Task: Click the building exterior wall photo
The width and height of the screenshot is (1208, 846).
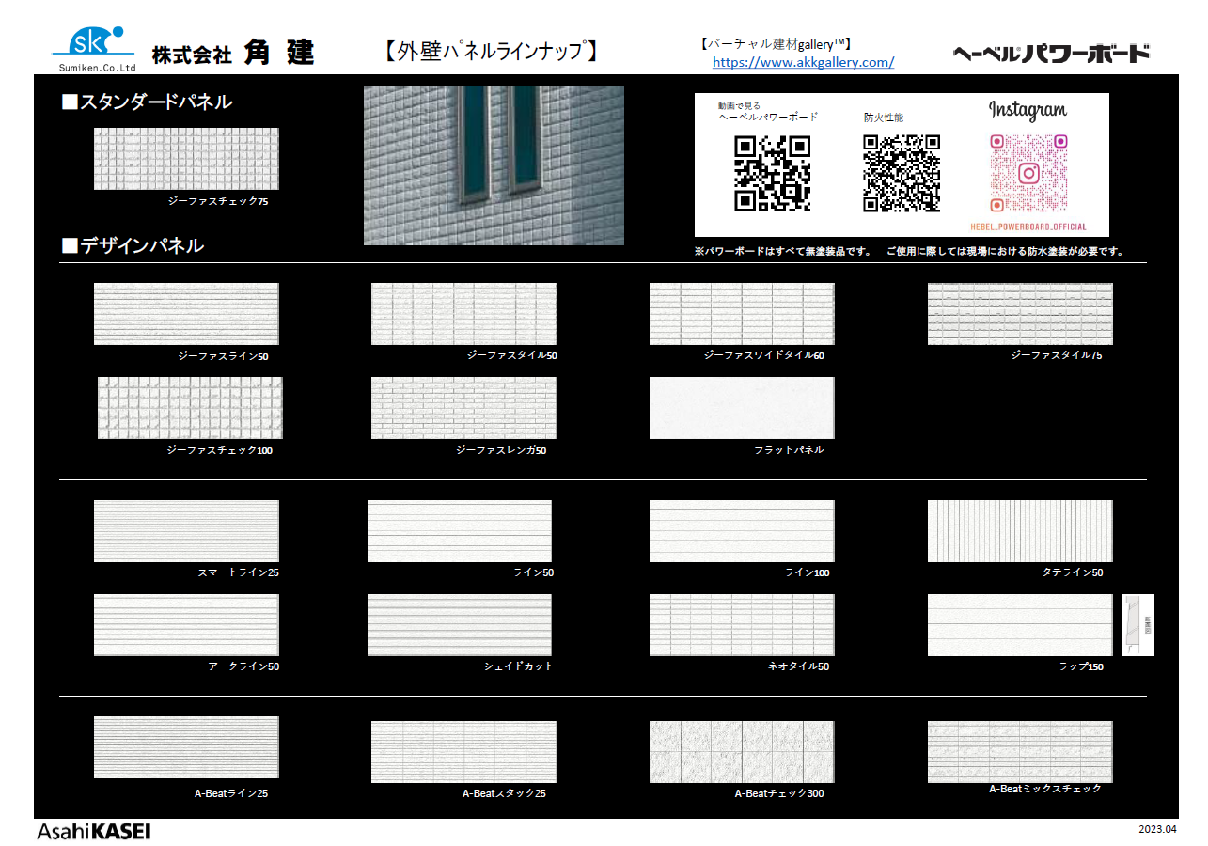Action: tap(494, 165)
